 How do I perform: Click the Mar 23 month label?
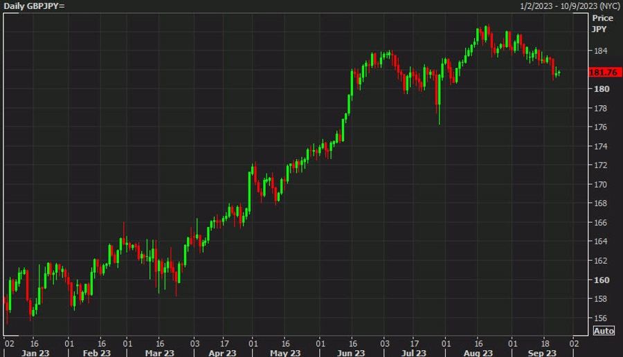[159, 353]
